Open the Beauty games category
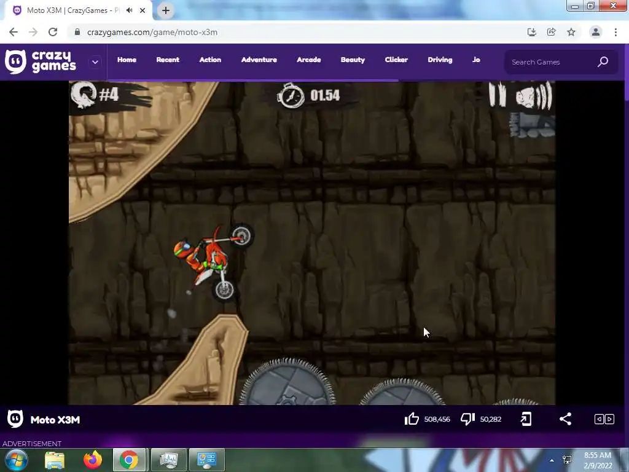The width and height of the screenshot is (629, 472). 353,60
